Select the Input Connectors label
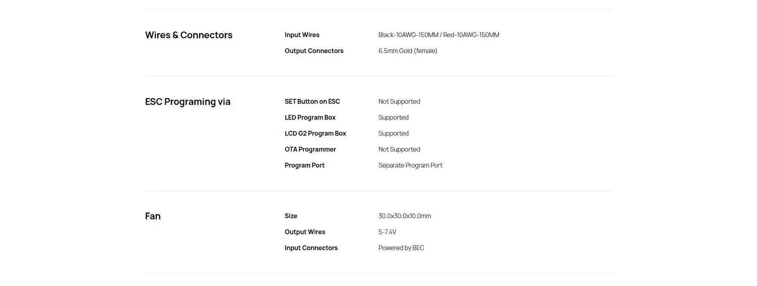This screenshot has width=757, height=286. coord(311,248)
